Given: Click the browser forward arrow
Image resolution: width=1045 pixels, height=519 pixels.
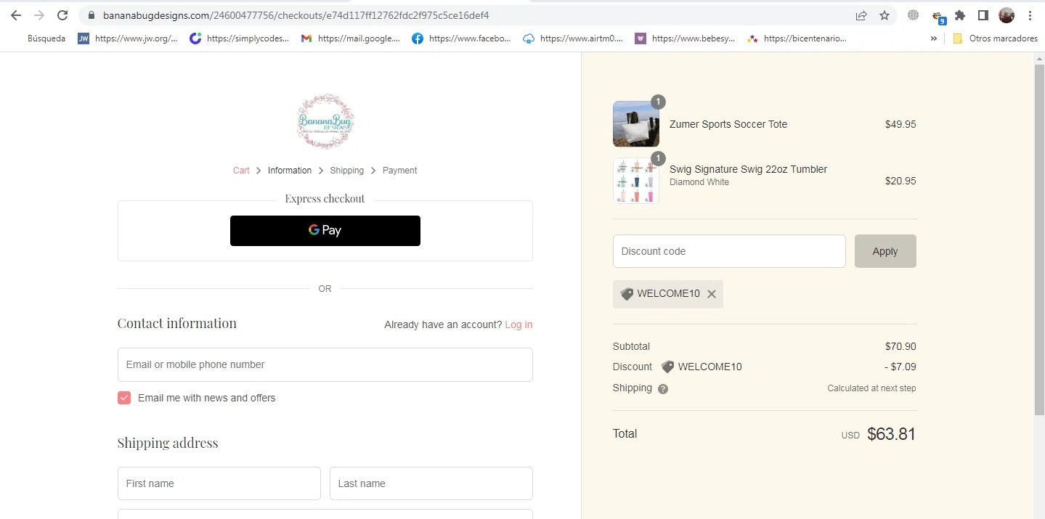Looking at the screenshot, I should (38, 15).
